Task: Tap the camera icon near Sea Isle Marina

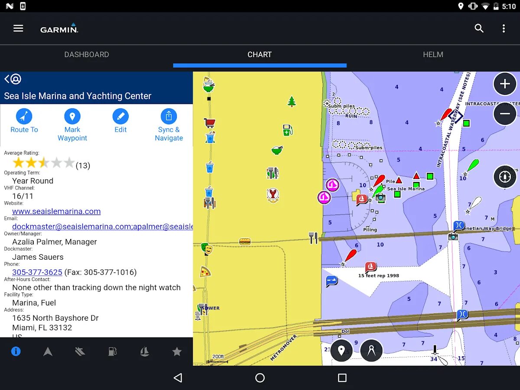Action: coord(380,198)
